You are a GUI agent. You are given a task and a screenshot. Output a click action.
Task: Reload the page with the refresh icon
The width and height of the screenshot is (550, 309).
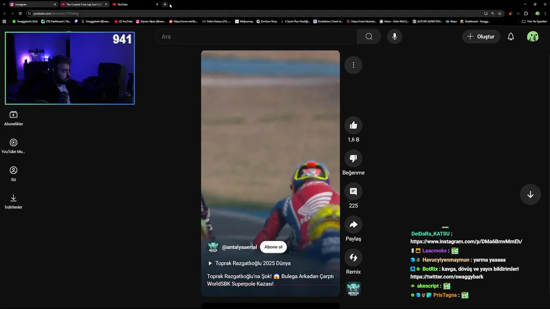[x=20, y=13]
